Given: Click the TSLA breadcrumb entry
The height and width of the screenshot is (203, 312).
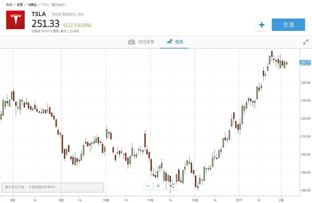Looking at the screenshot, I should point(45,5).
